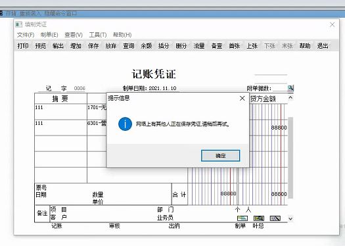Click the down chevron at bottom right of voucher
The width and height of the screenshot is (345, 246).
(x=290, y=218)
